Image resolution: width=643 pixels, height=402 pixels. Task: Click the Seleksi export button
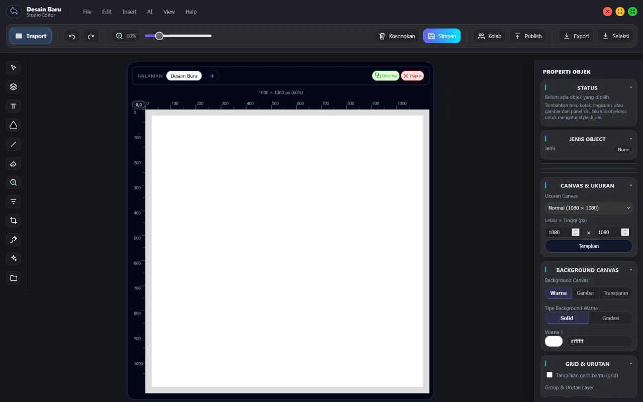(x=615, y=36)
